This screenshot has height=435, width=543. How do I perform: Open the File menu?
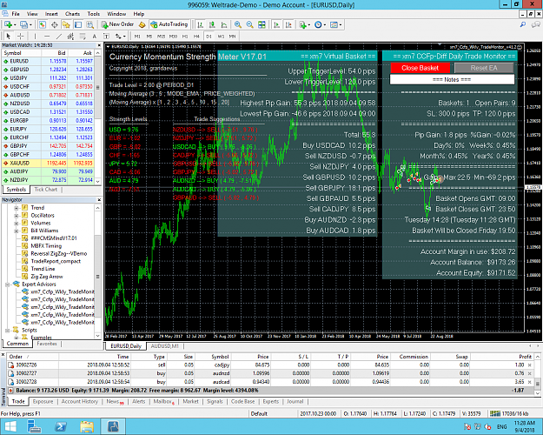tap(16, 14)
